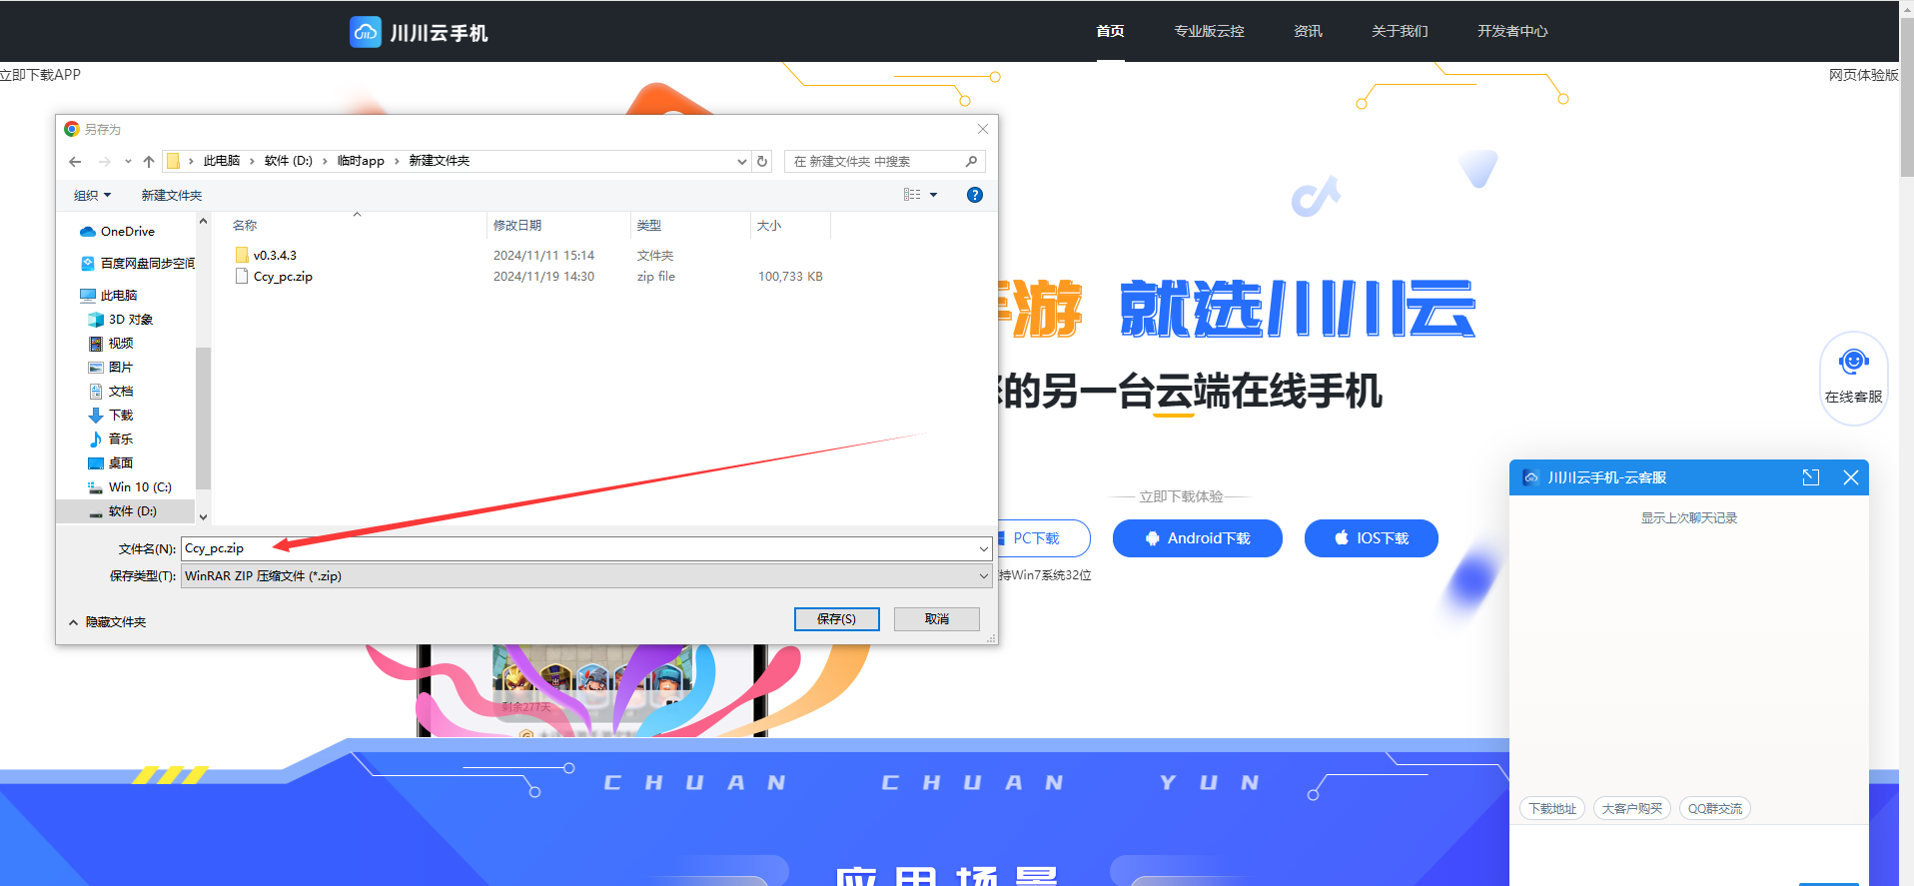Click 显示上次聊天记录 link

[x=1689, y=517]
